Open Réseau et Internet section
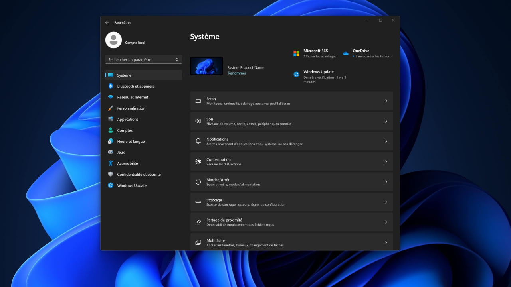The height and width of the screenshot is (287, 511). point(144,97)
